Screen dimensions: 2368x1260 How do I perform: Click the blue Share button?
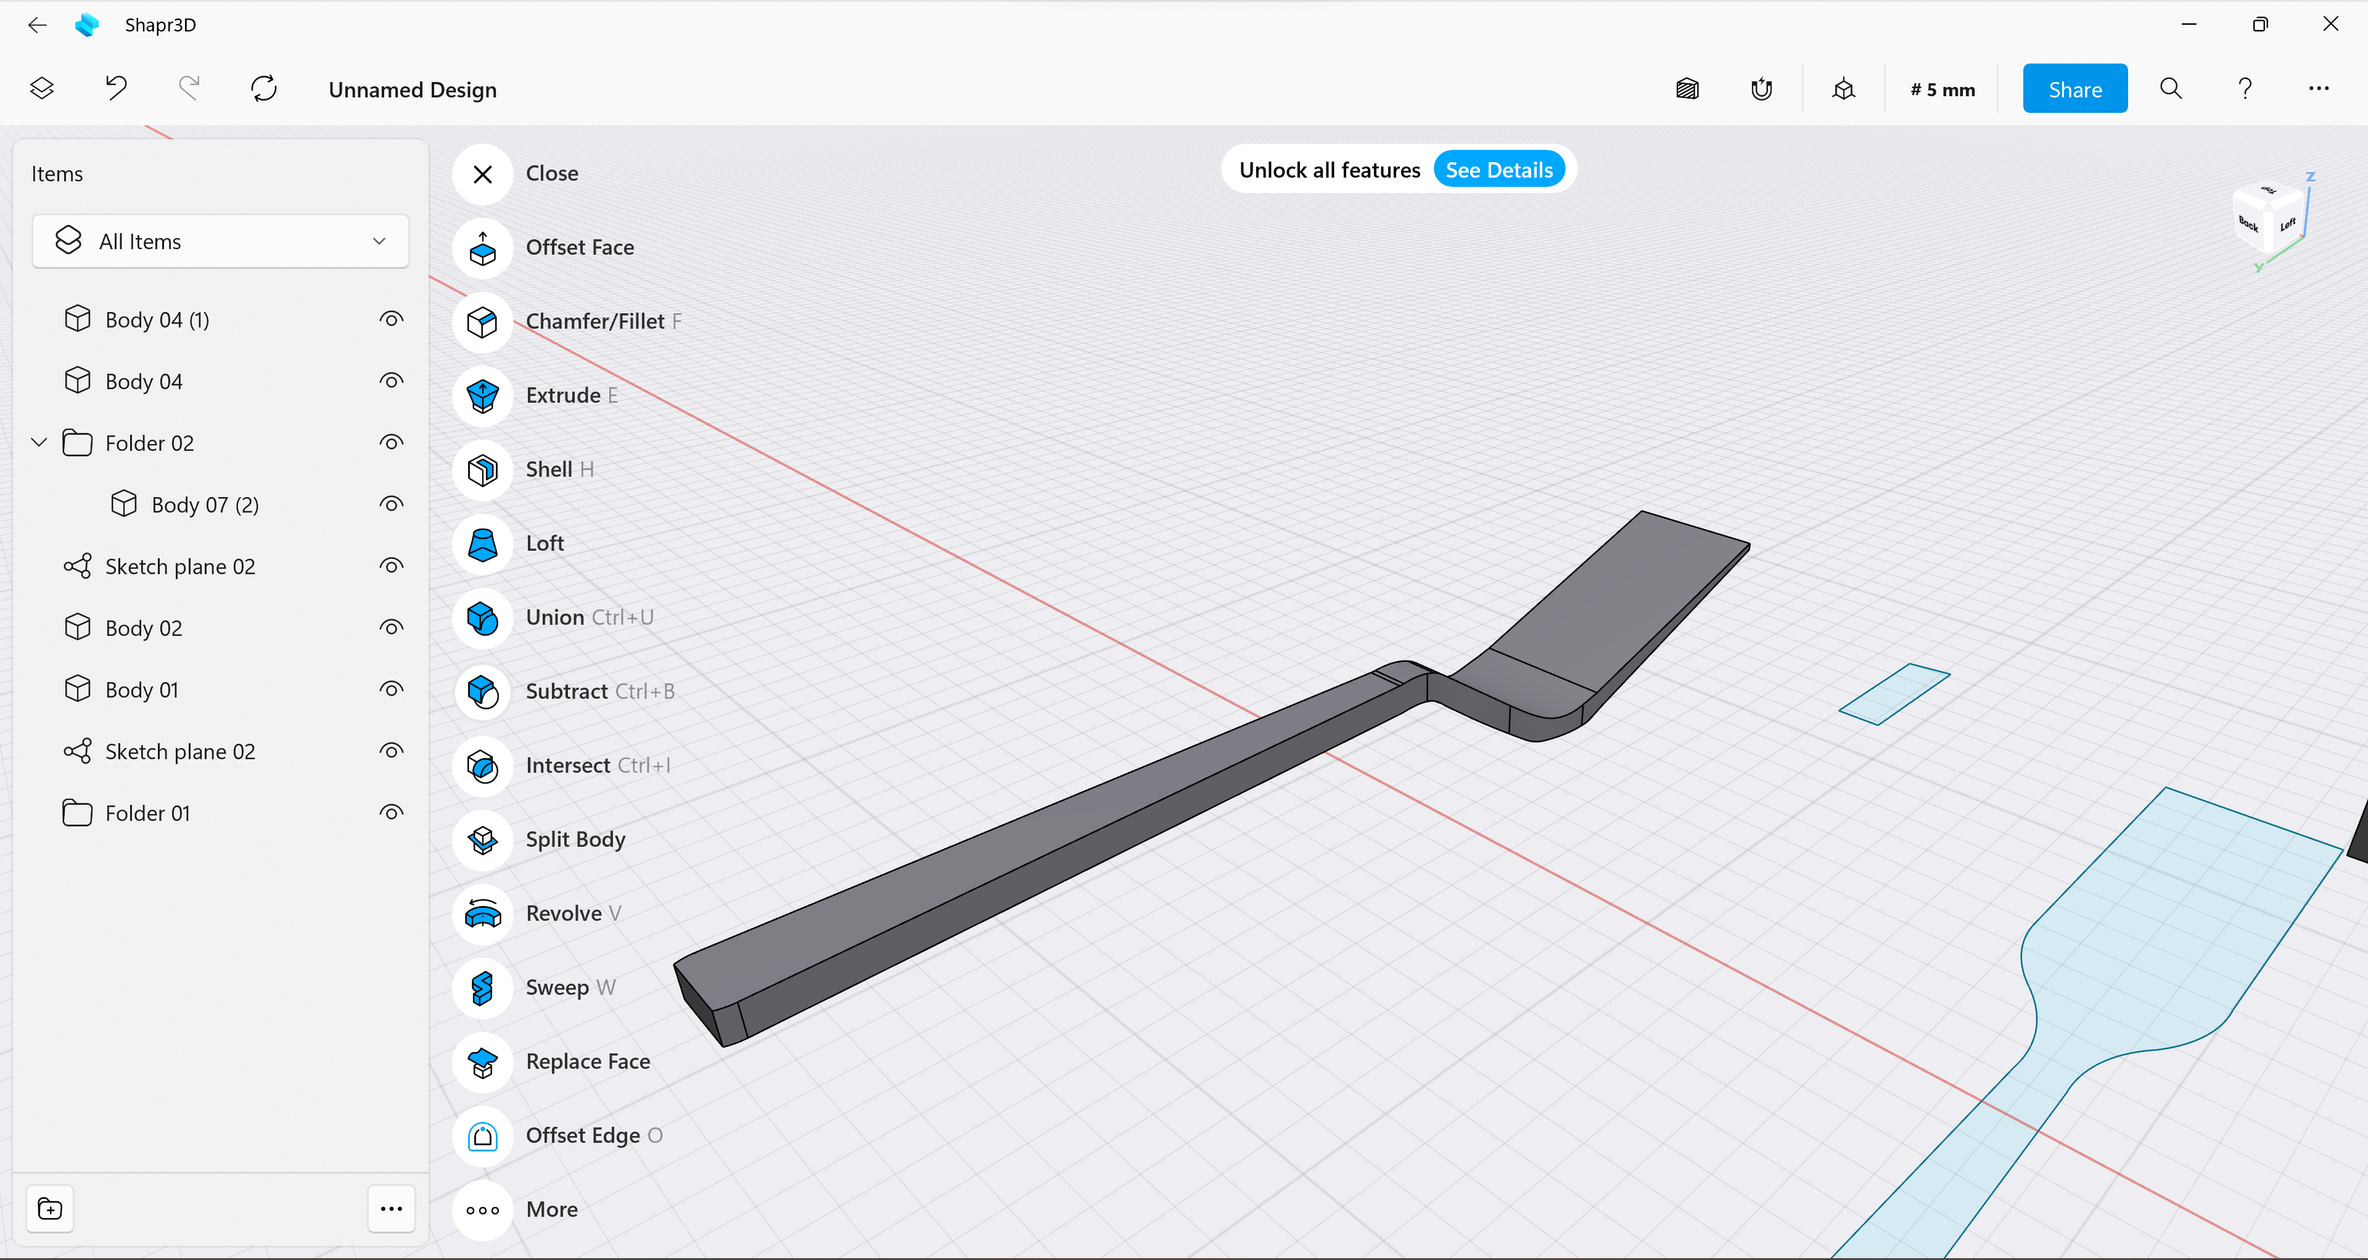pyautogui.click(x=2074, y=89)
